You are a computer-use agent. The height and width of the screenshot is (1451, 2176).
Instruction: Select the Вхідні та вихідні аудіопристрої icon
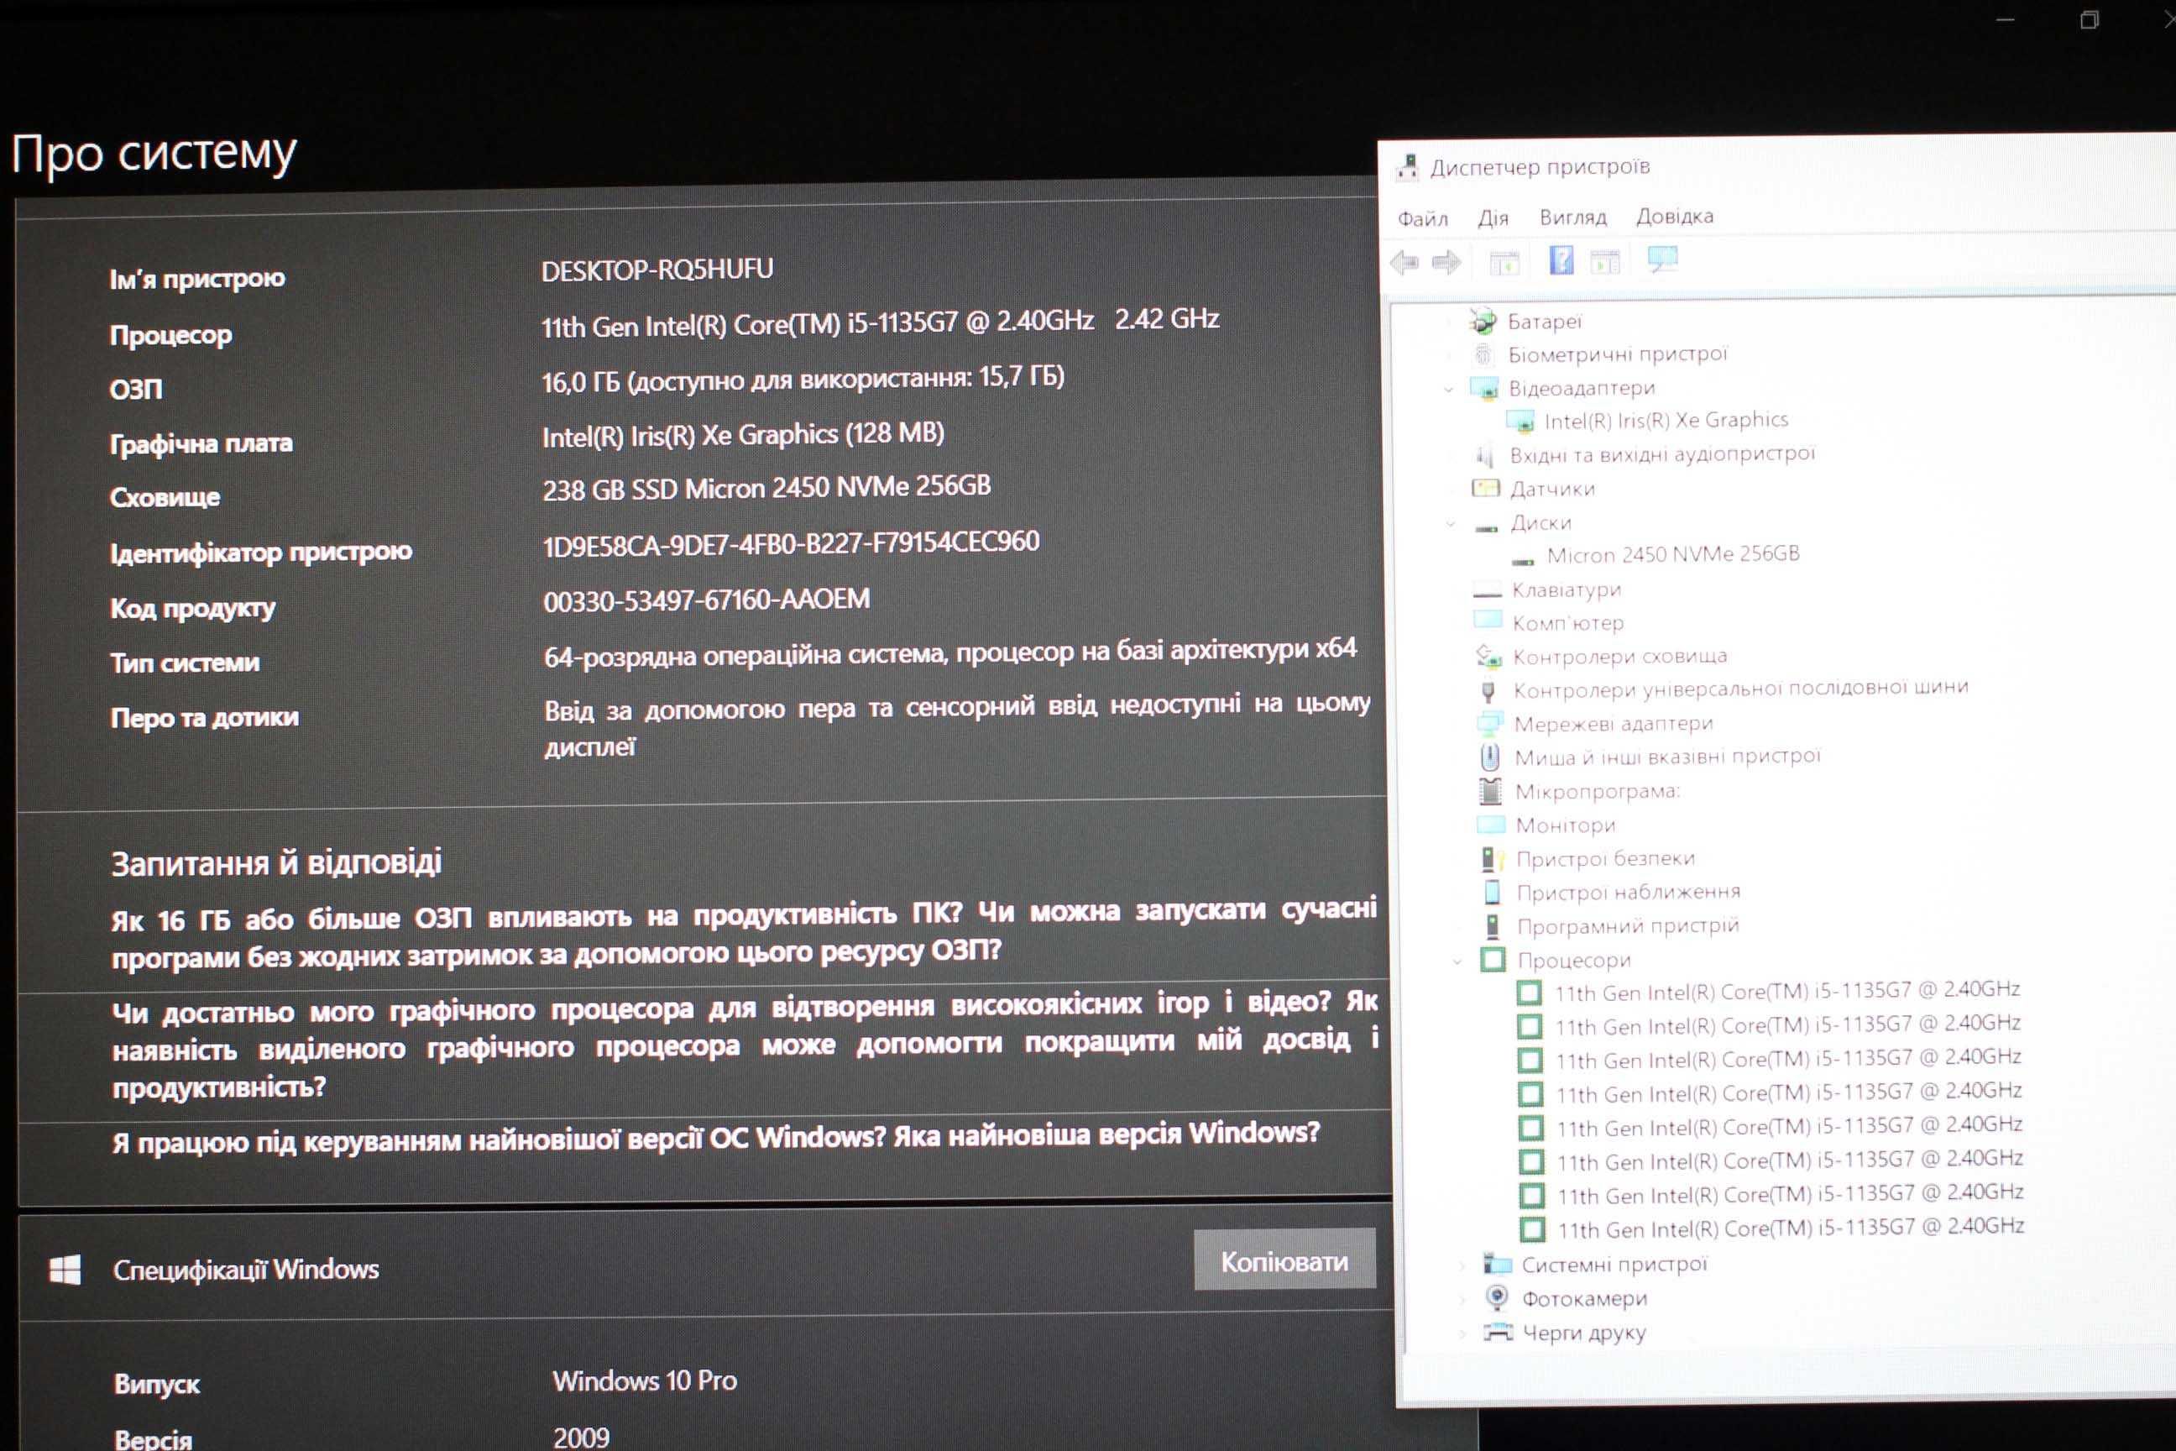[x=1486, y=455]
